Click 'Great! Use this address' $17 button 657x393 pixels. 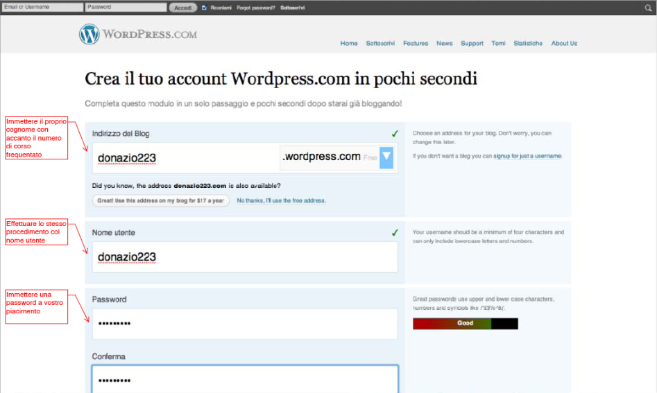coord(160,200)
